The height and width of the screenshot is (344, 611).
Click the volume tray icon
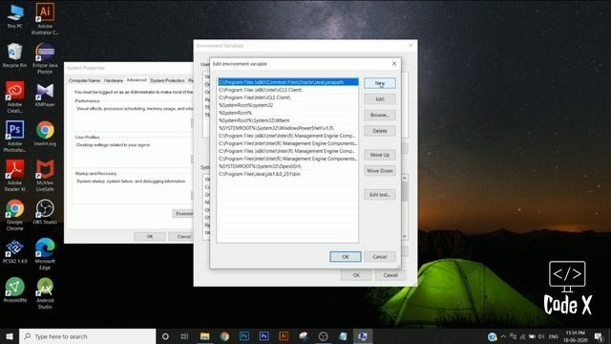coord(541,336)
